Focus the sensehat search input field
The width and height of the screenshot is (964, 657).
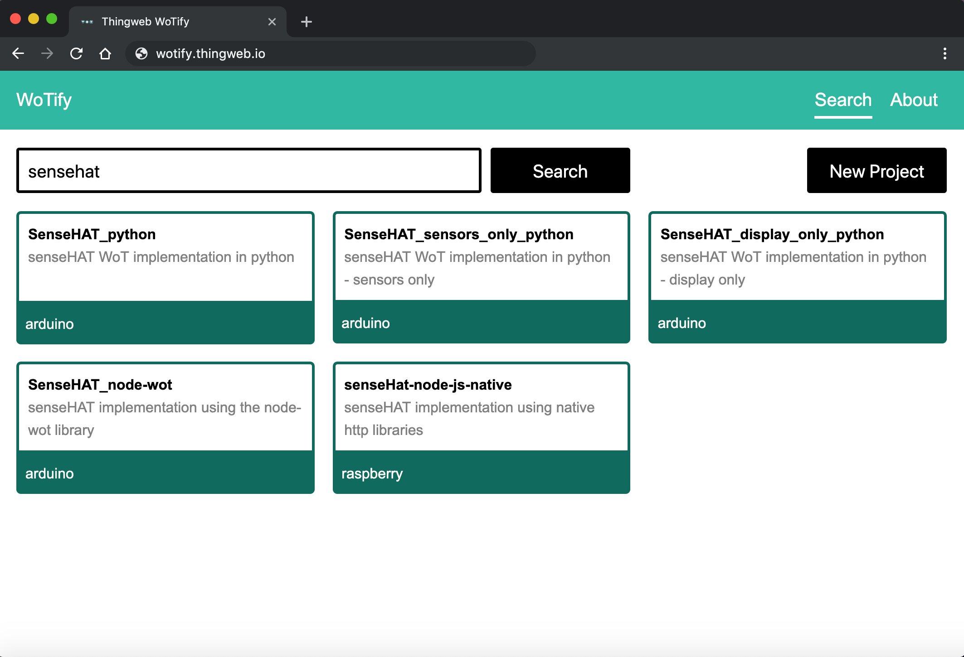(248, 171)
